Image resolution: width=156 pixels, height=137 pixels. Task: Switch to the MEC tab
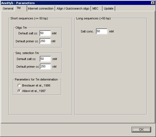click(x=97, y=8)
